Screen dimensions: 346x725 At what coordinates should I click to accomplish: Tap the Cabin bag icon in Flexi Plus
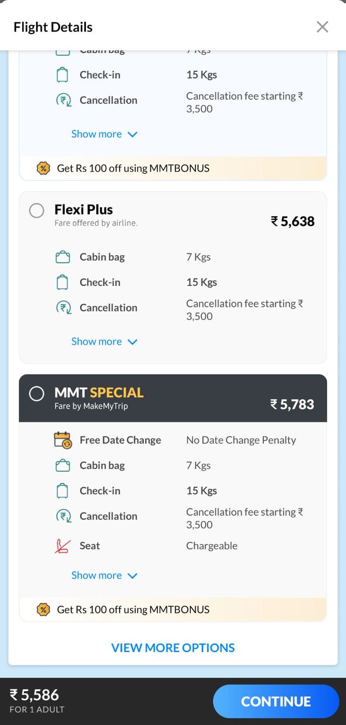(x=63, y=257)
